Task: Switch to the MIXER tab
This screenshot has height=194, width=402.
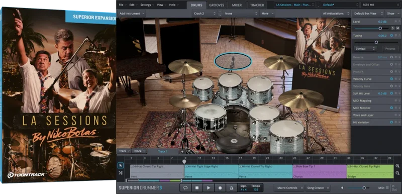Action: pos(237,5)
